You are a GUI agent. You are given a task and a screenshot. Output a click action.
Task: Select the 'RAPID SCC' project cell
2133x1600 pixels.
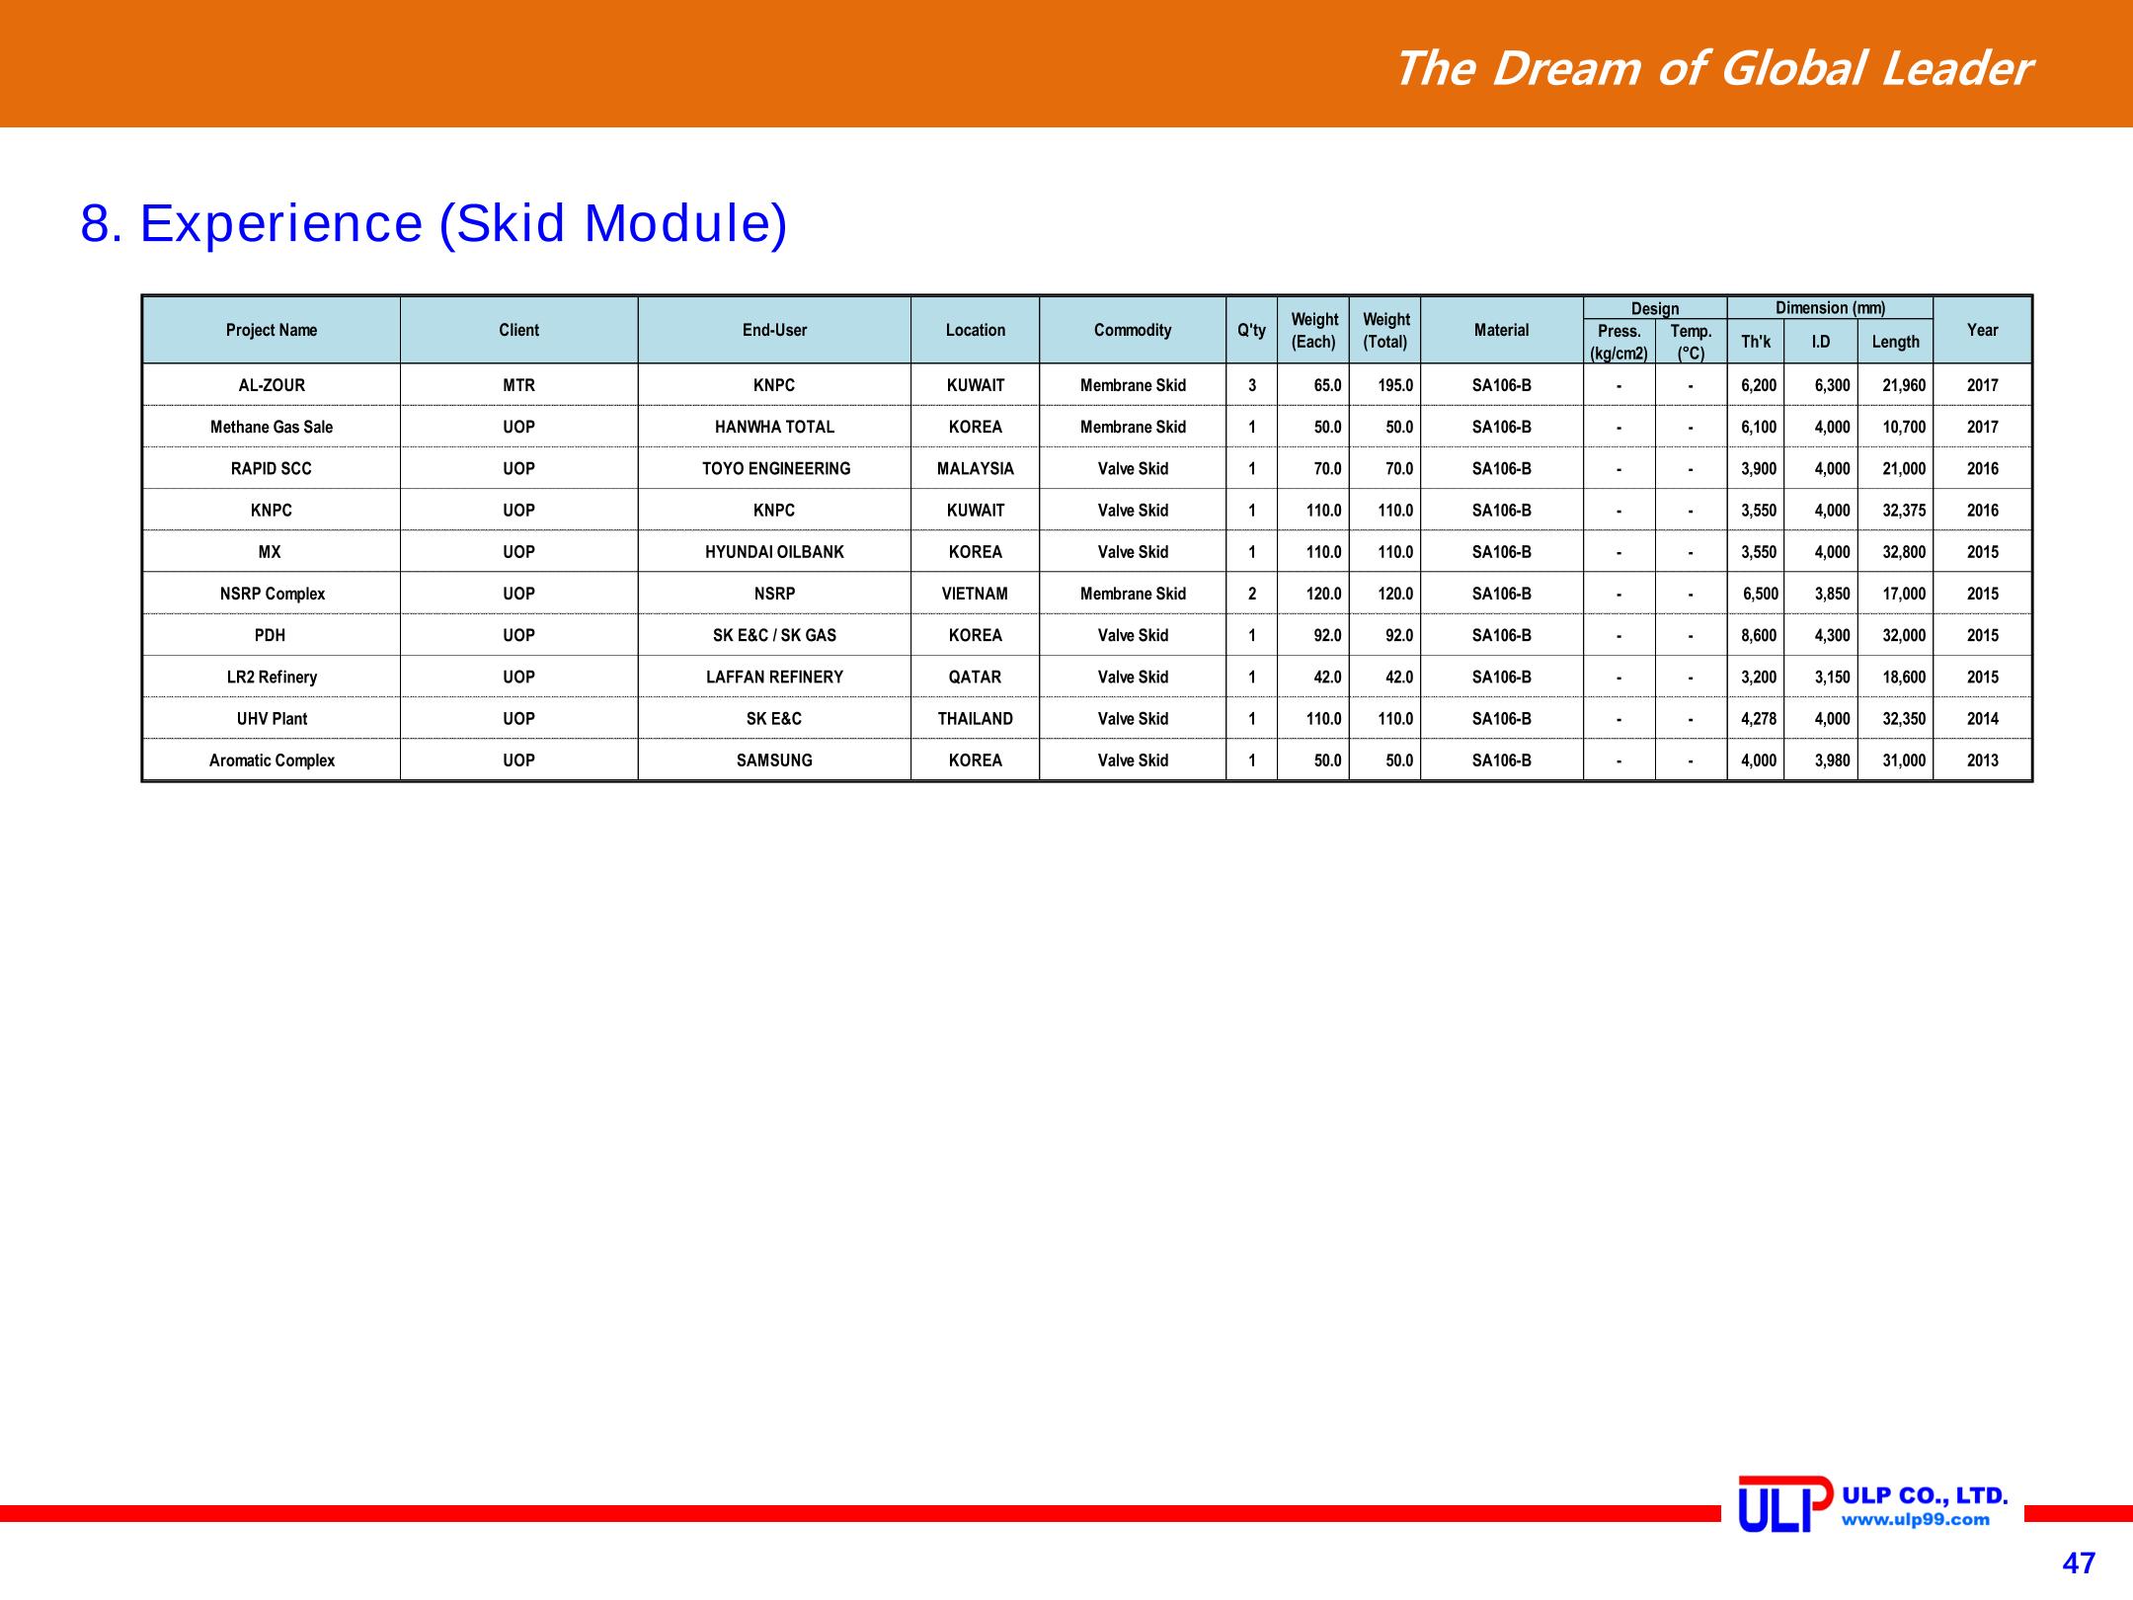tap(272, 468)
